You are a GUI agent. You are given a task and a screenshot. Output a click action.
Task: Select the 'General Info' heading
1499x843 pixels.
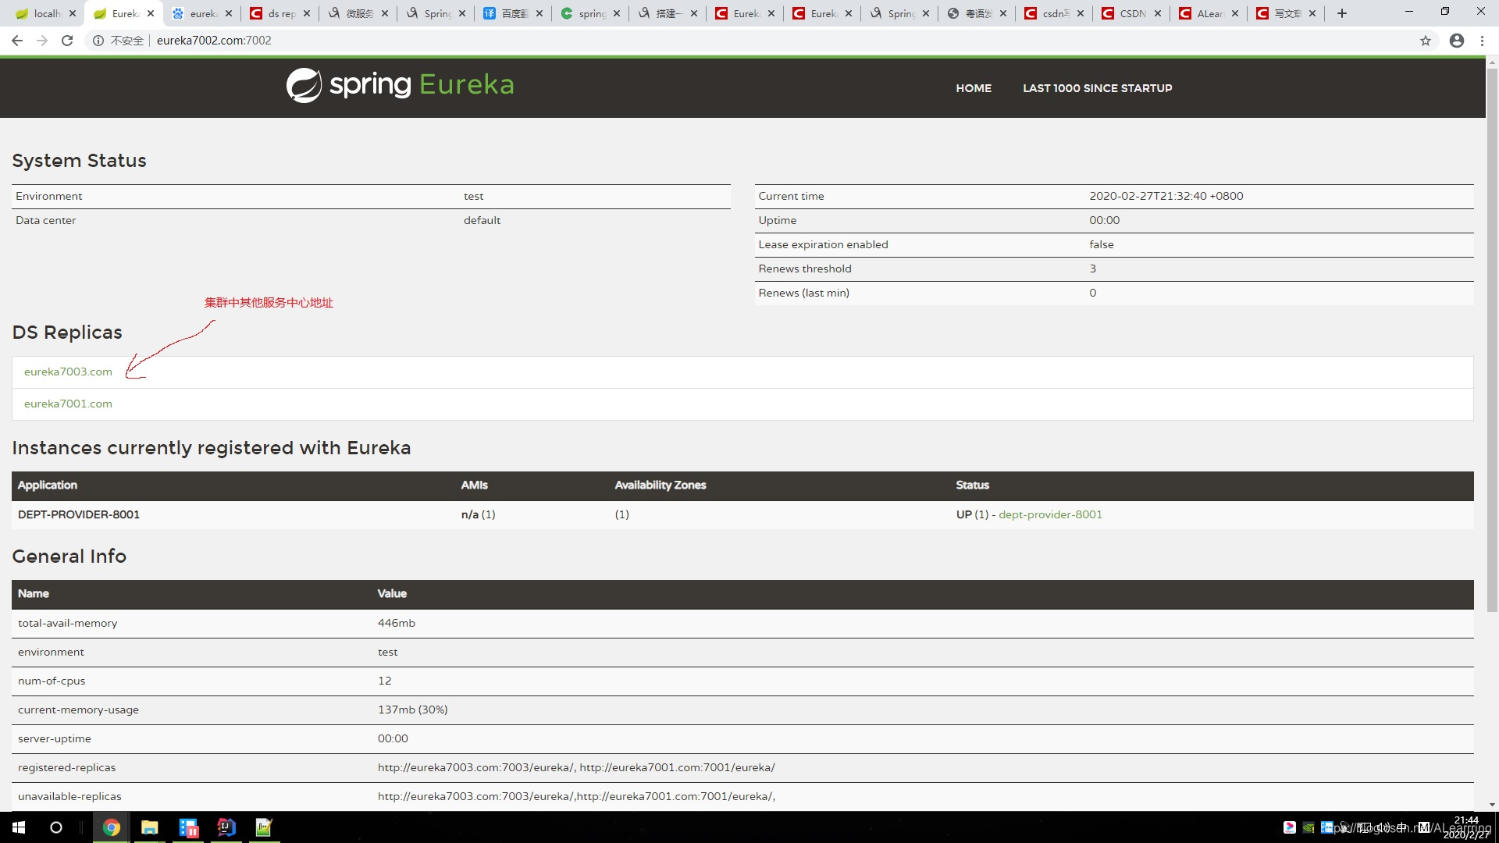pyautogui.click(x=69, y=557)
